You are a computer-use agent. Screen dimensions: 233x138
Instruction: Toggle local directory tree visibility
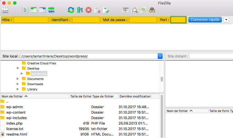(x=34, y=10)
